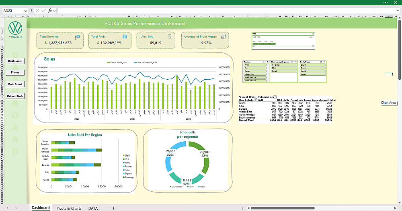Open the Column Labels filter dropdown in the pivot table

[x=275, y=97]
